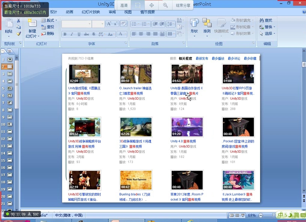Open the Line Spacing dropdown
Viewport: 306px width, 222px height.
coord(170,24)
